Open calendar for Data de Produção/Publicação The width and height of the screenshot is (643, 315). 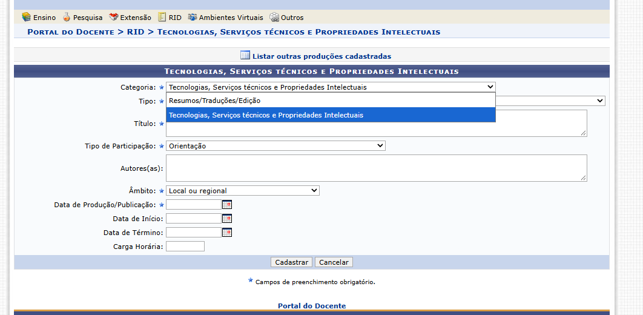(227, 205)
